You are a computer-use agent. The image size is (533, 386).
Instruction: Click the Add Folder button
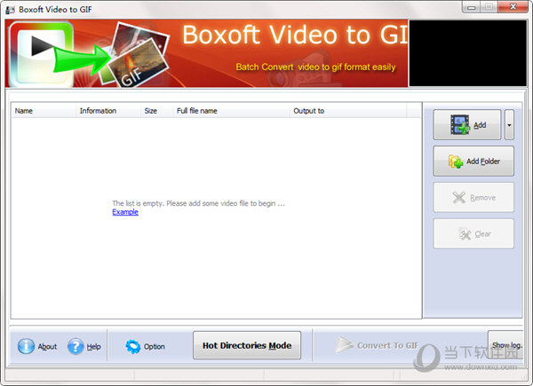point(473,161)
